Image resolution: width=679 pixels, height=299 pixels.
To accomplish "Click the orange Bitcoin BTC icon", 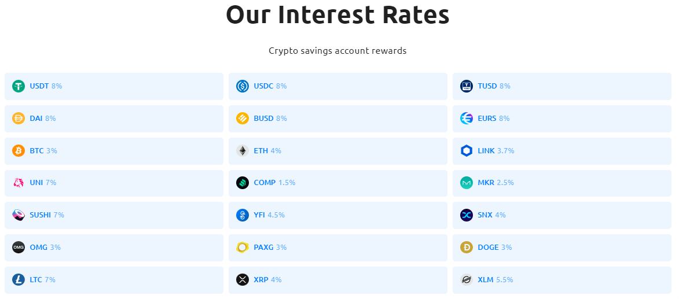I will coord(19,151).
